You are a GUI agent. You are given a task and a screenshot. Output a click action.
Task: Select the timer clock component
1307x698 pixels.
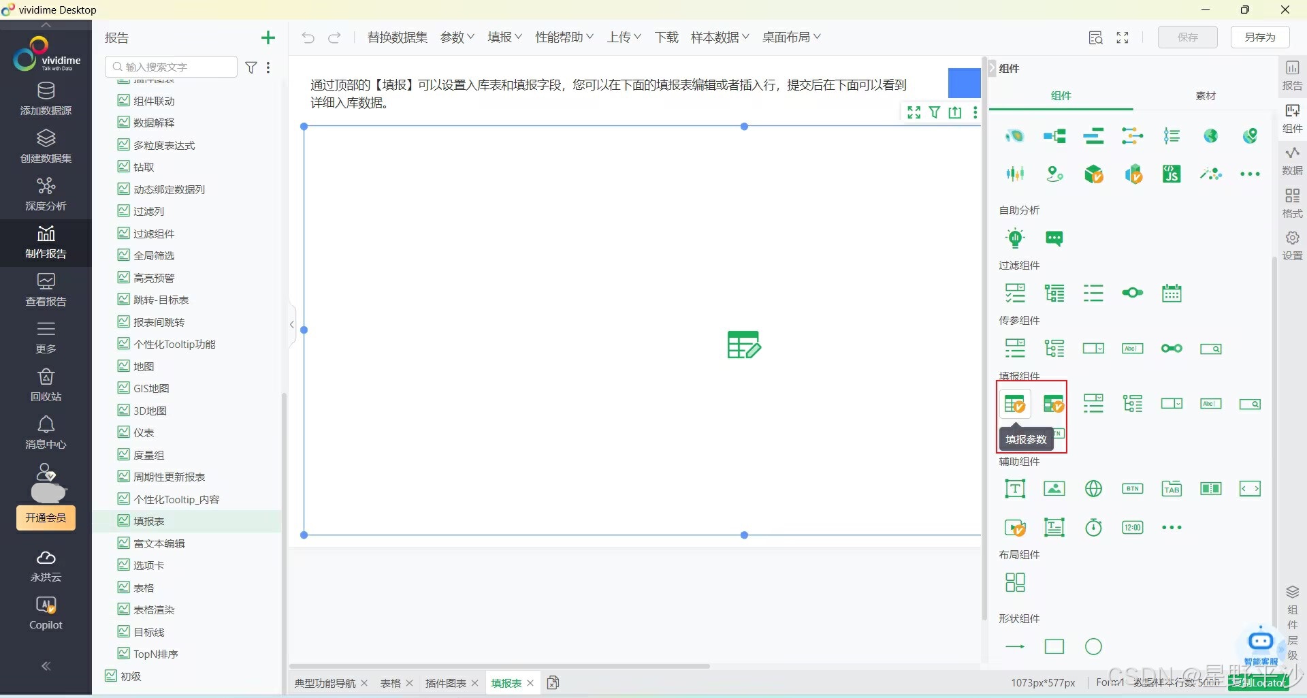(1093, 527)
